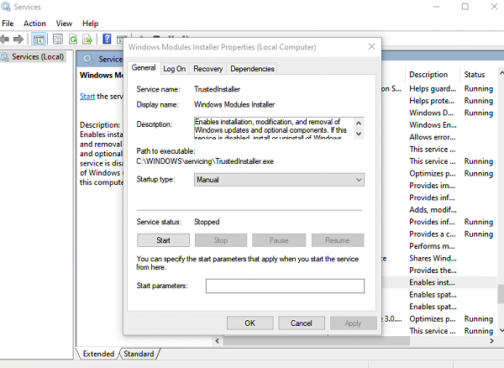Select the row with 'Helps guard...' description

point(439,89)
